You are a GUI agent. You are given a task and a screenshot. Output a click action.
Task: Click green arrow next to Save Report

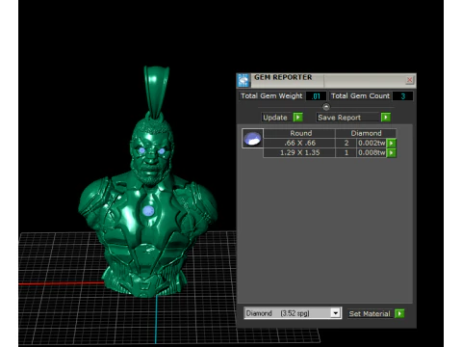(386, 118)
